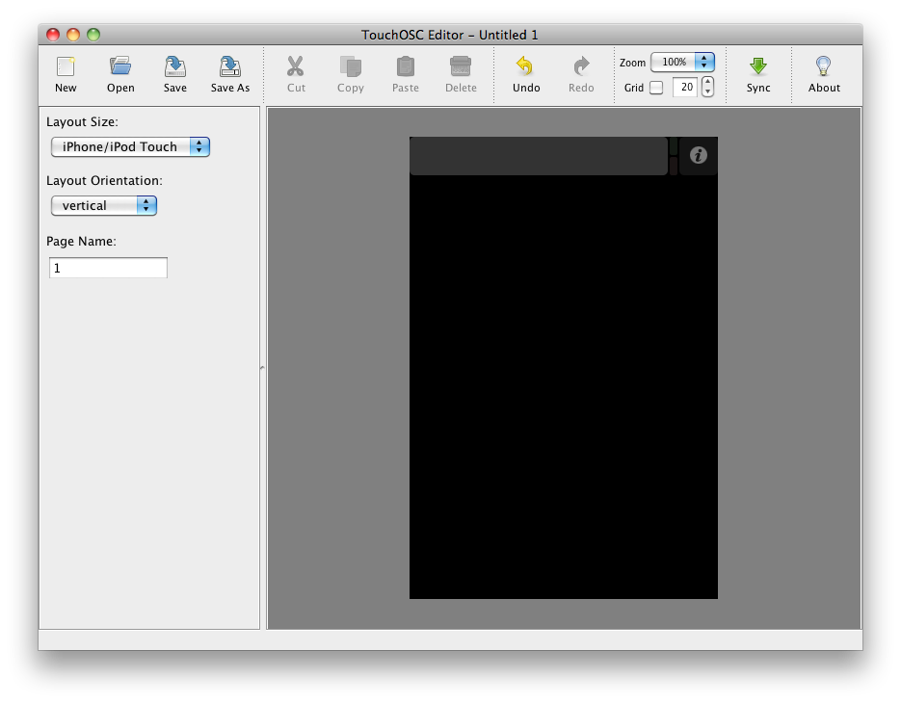The height and width of the screenshot is (703, 901).
Task: Click the Save As toolbar icon
Action: (230, 67)
